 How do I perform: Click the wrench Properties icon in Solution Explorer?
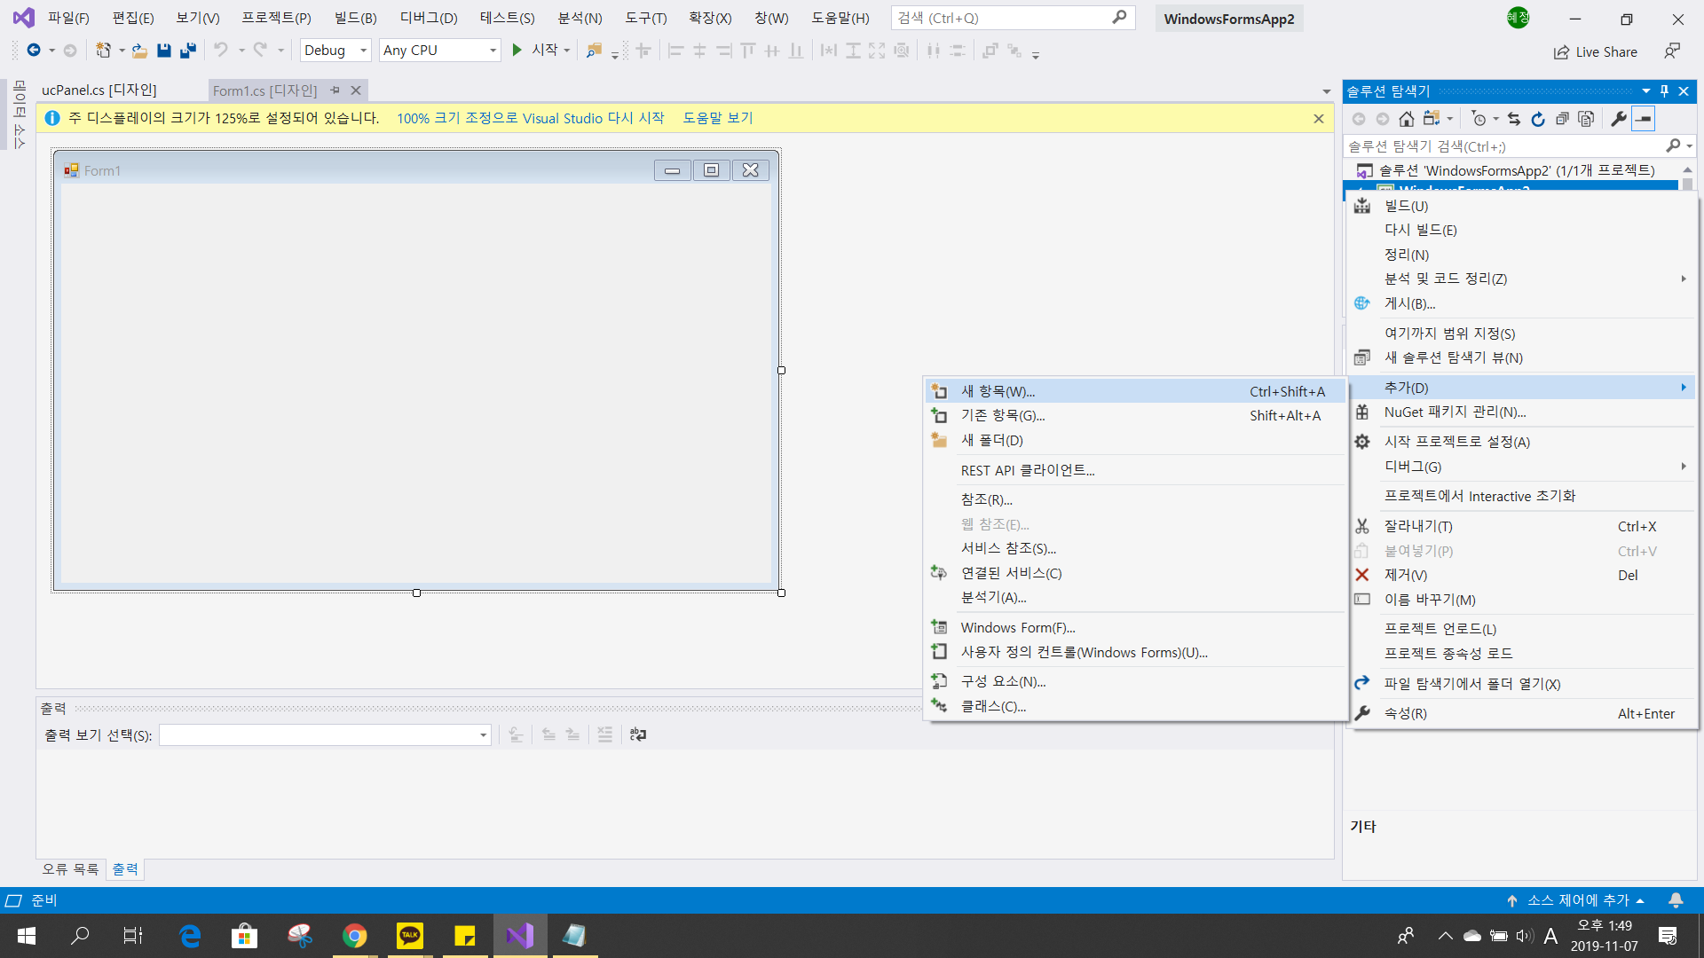(1618, 119)
